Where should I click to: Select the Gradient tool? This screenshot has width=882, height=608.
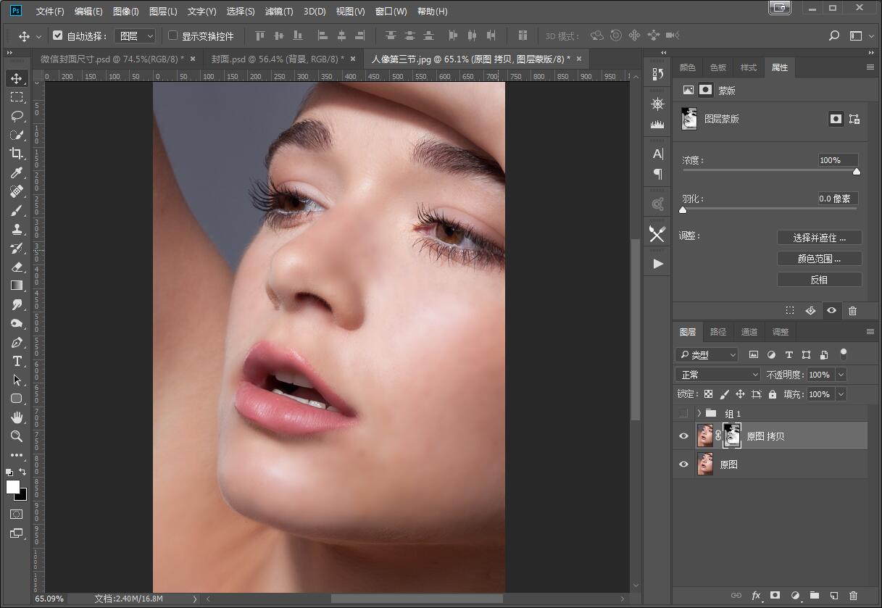17,286
